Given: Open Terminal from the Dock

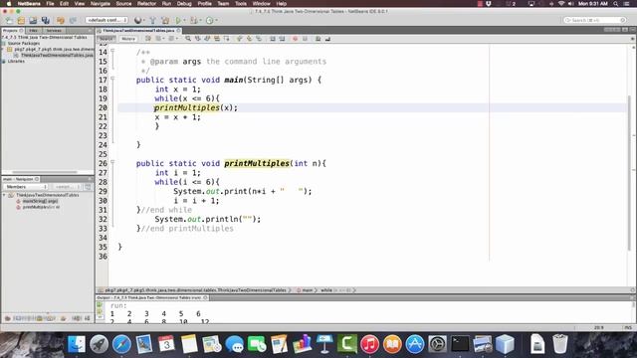Looking at the screenshot, I should click(460, 344).
